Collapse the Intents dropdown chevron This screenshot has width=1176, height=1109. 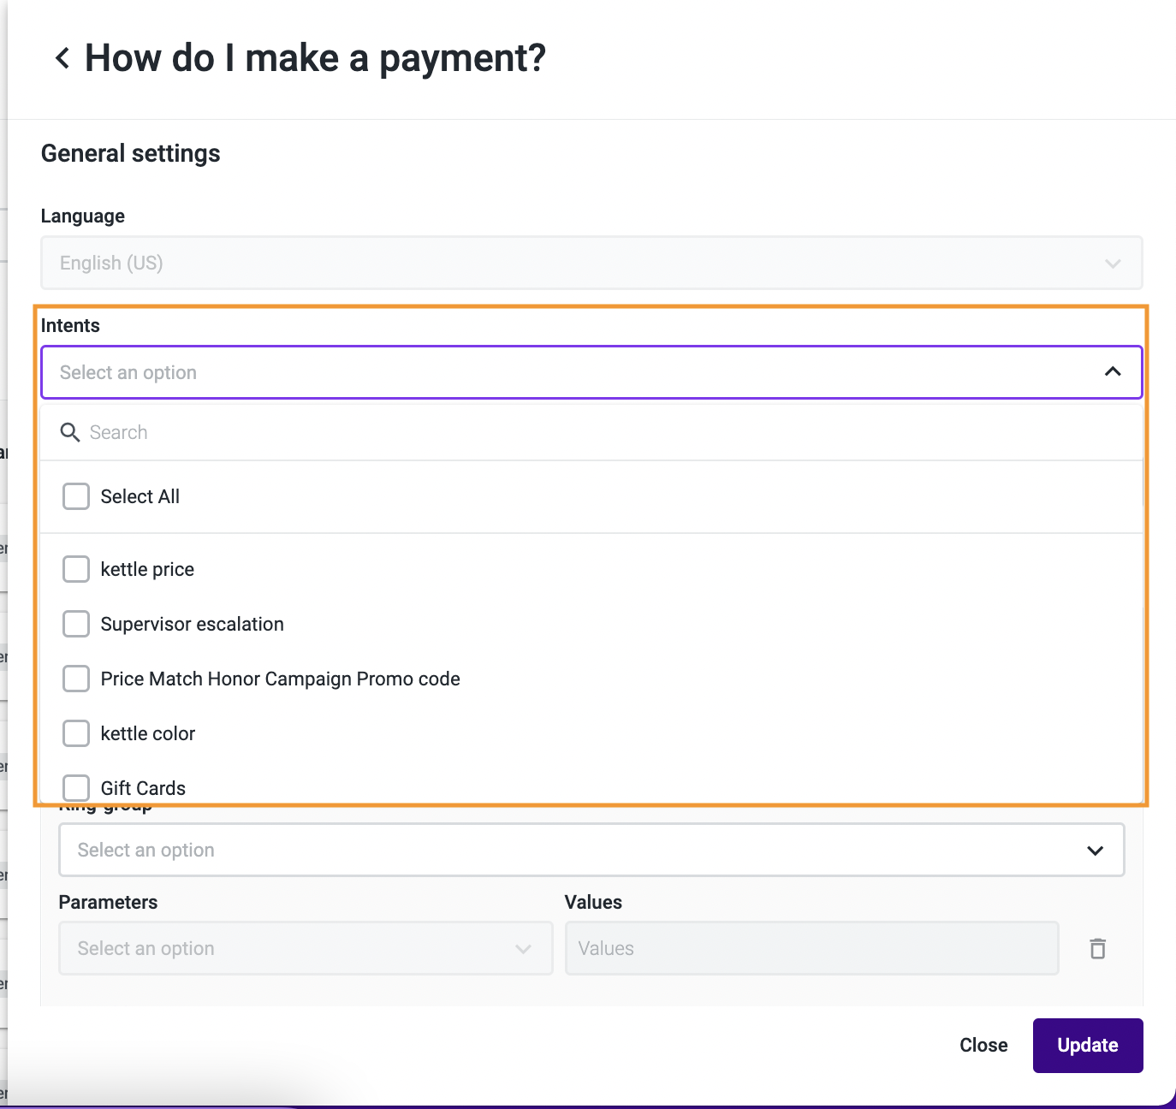[x=1113, y=371]
